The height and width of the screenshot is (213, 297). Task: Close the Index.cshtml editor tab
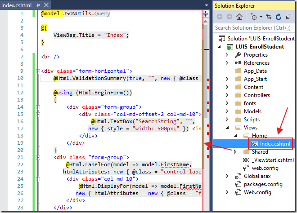tap(46, 5)
